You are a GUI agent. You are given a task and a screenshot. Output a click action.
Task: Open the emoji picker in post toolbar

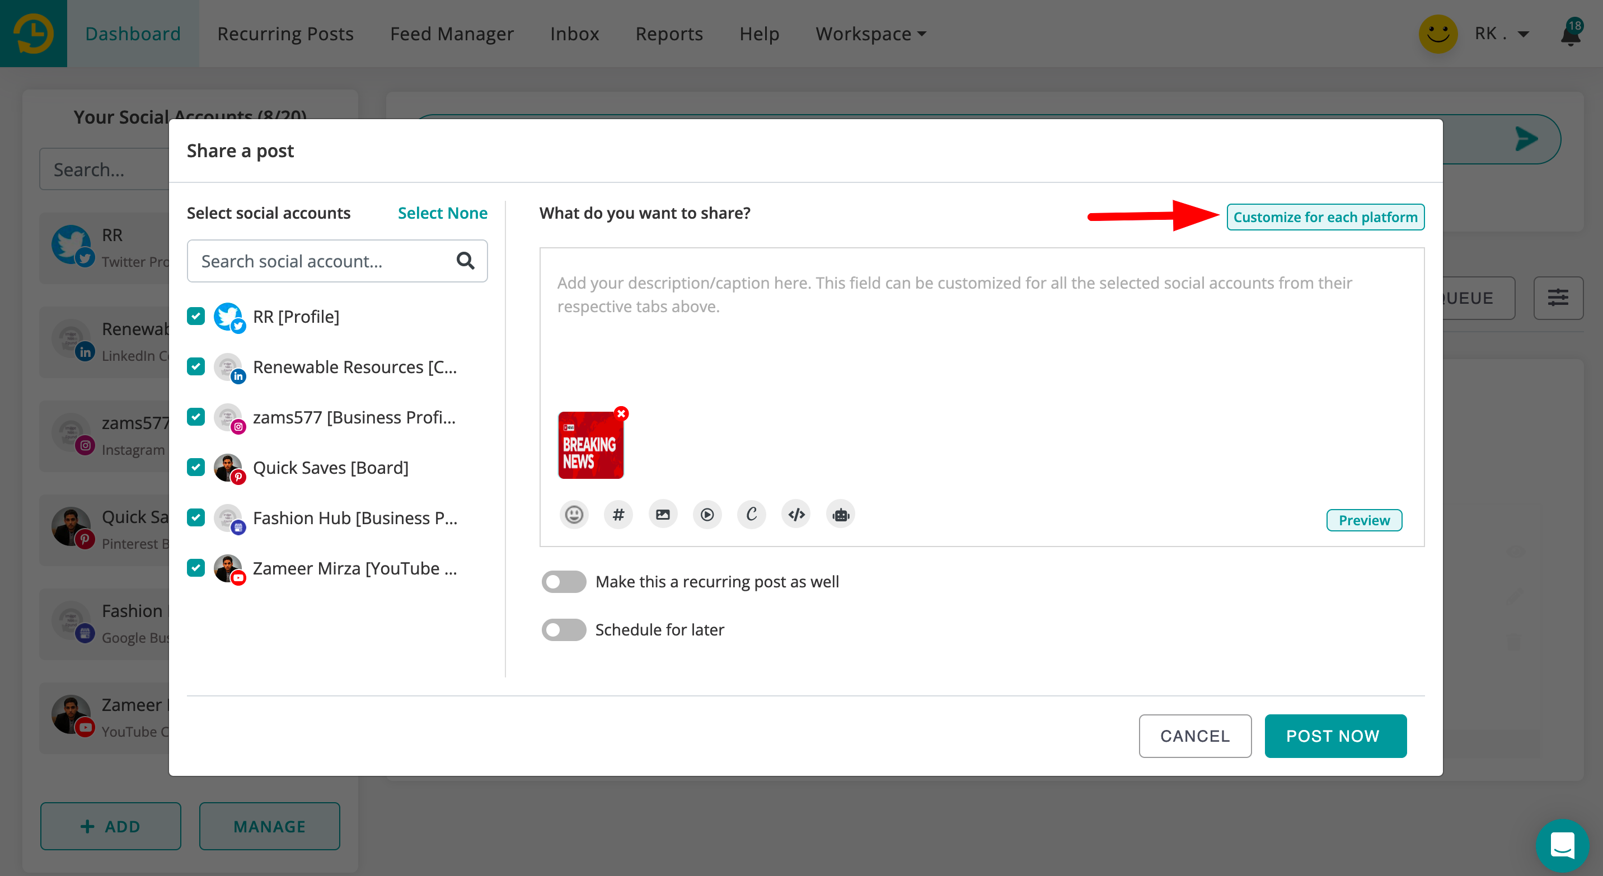click(x=574, y=515)
